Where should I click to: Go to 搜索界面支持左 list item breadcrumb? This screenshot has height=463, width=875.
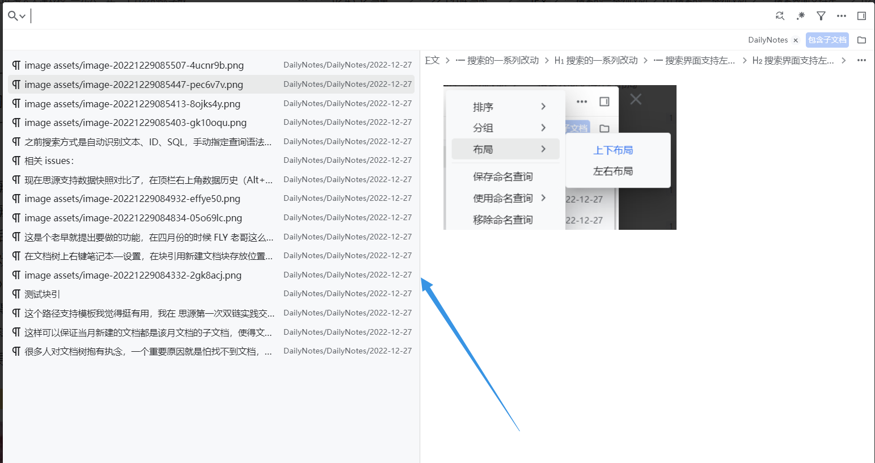(x=694, y=60)
